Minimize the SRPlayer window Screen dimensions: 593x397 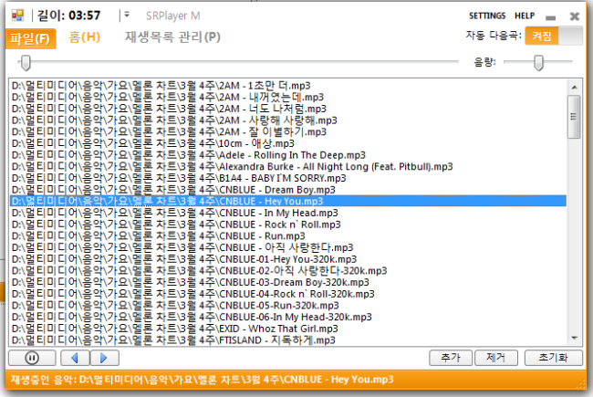tap(551, 17)
